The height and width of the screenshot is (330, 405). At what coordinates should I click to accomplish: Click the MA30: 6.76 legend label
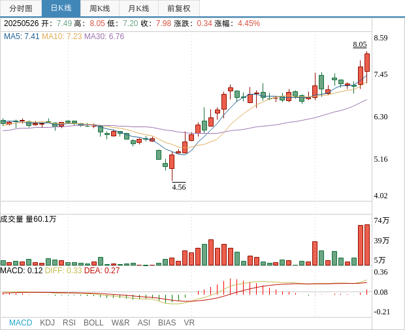pyautogui.click(x=104, y=37)
